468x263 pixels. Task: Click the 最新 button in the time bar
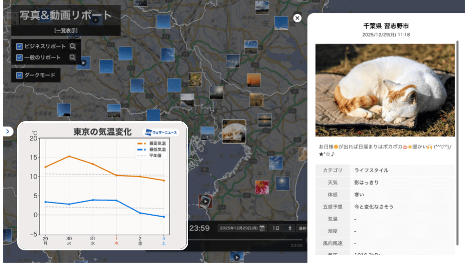(303, 228)
